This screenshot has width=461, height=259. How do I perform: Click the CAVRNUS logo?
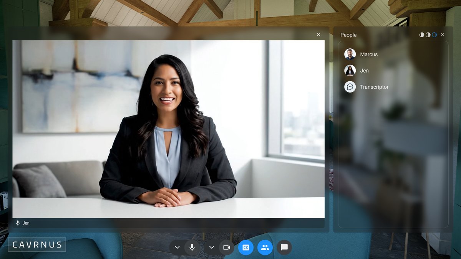click(x=37, y=245)
